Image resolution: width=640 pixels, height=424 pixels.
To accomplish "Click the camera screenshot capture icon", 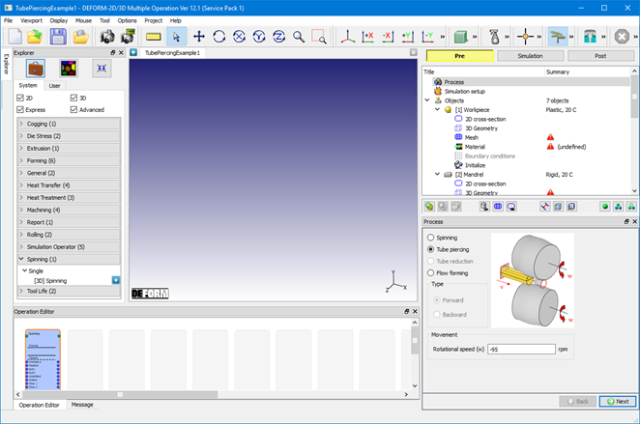I will pos(107,37).
